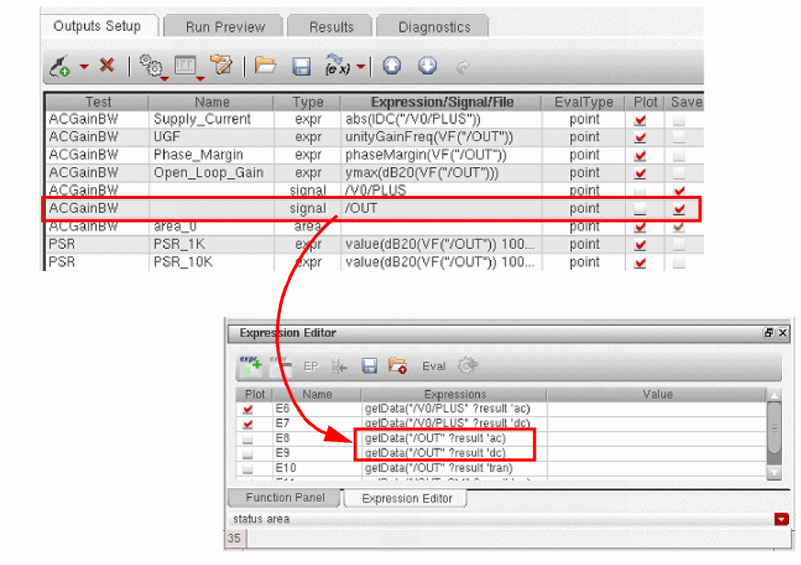The image size is (801, 565).
Task: Toggle the Plot checkbox for Open_Loop_Gain
Action: [639, 174]
